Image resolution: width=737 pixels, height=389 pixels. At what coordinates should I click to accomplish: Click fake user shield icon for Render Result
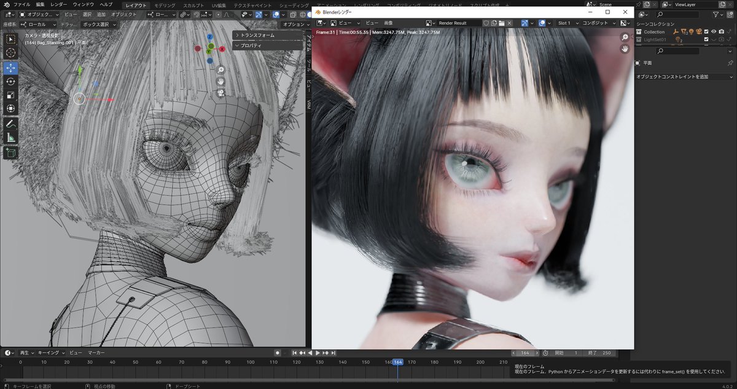(x=485, y=23)
